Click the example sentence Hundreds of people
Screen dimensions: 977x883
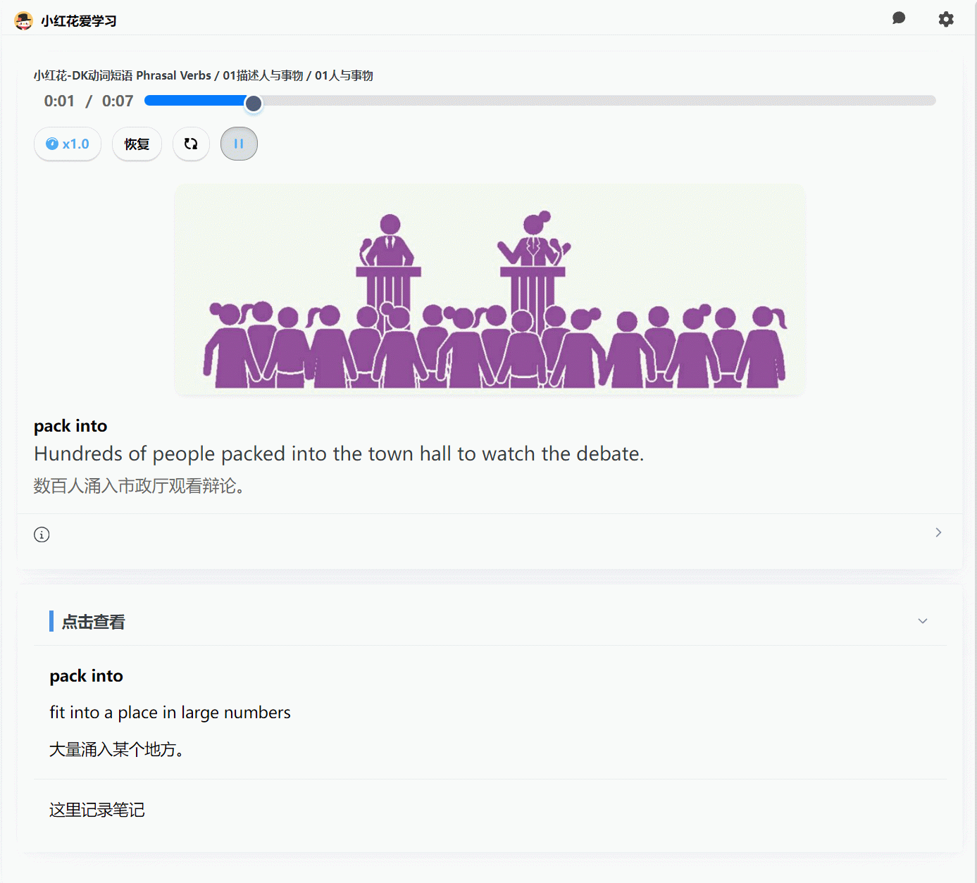pyautogui.click(x=338, y=453)
